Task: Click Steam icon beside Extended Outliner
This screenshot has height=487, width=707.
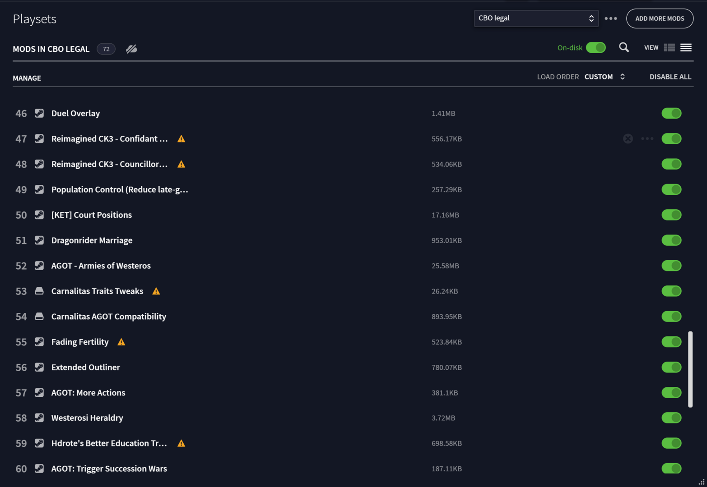Action: [x=39, y=367]
